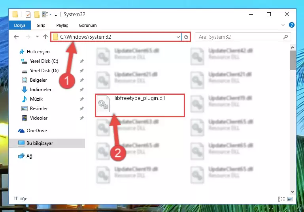Click the scrollbar up arrow
Viewport: 304px width, 212px height.
[x=293, y=47]
